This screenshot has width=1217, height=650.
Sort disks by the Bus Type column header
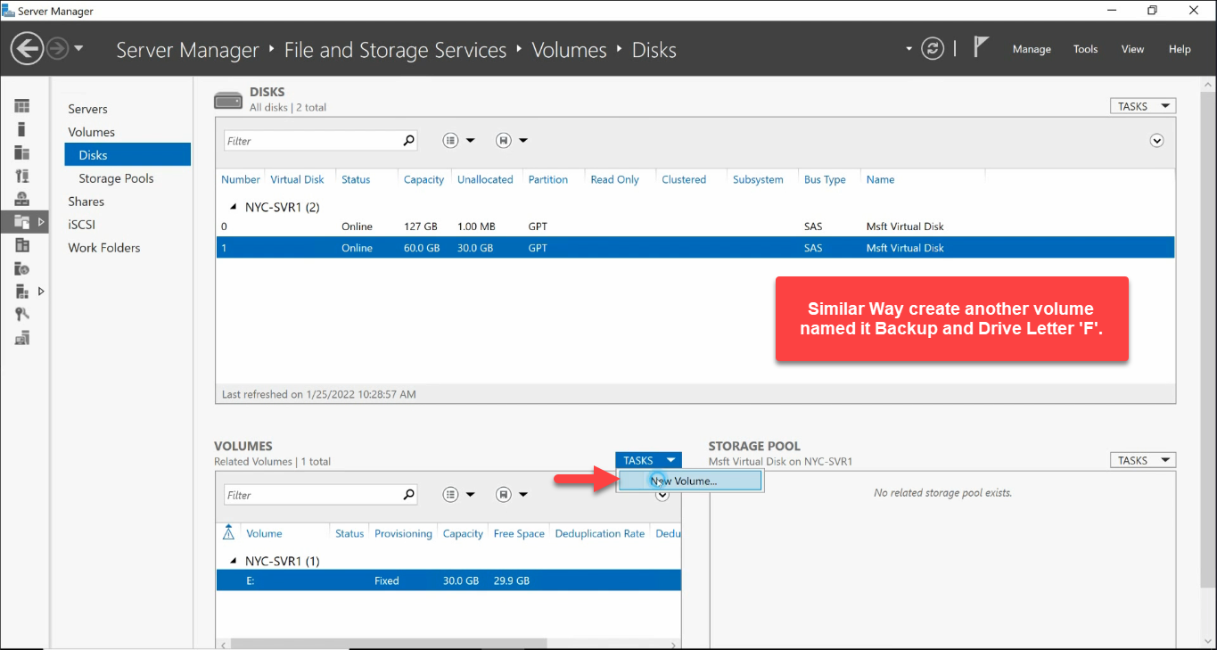coord(825,179)
